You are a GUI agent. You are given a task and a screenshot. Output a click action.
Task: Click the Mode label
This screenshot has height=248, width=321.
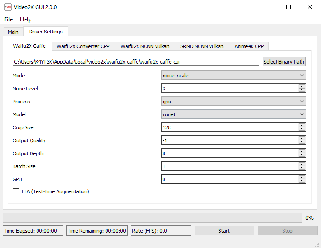19,76
